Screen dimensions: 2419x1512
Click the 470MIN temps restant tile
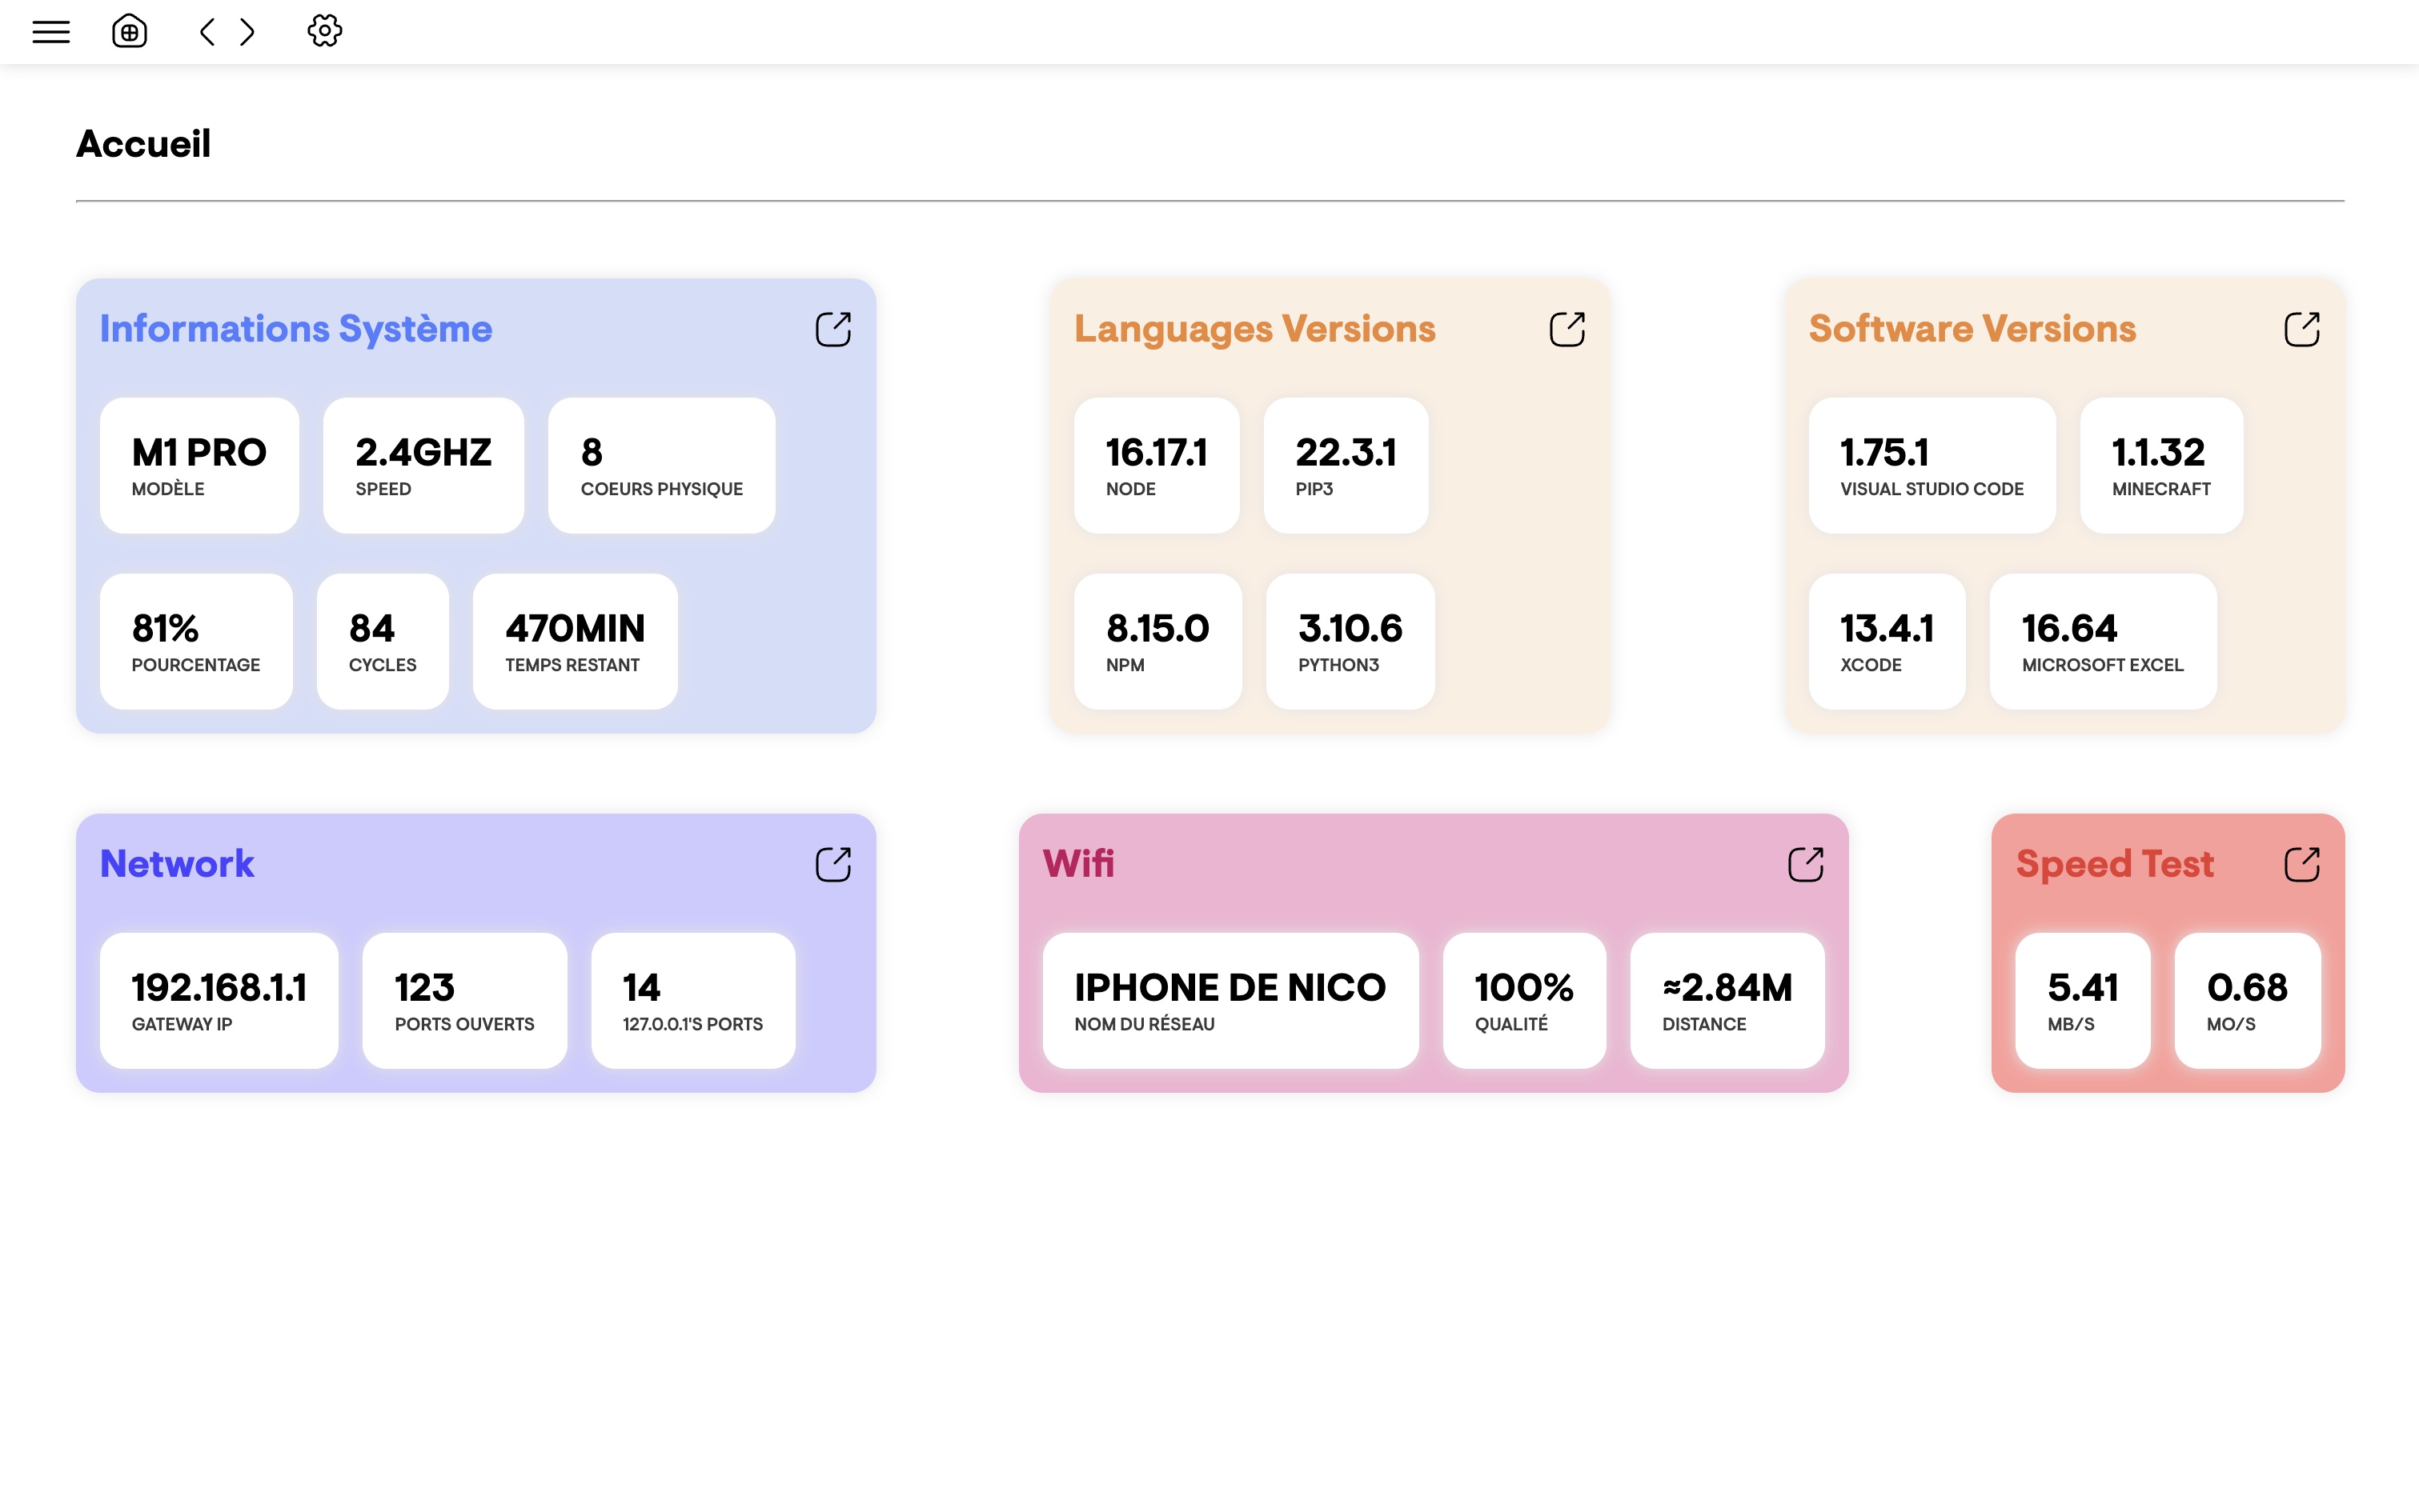(574, 641)
